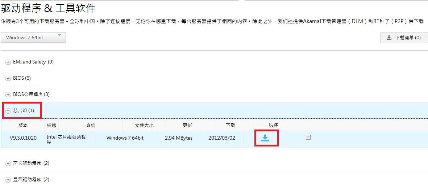Click the 更新 column header
The height and width of the screenshot is (184, 428).
tap(187, 126)
